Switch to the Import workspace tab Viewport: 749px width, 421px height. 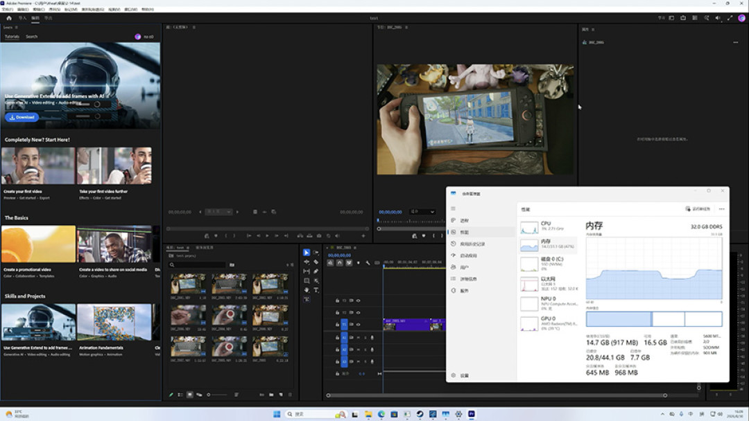pos(22,18)
